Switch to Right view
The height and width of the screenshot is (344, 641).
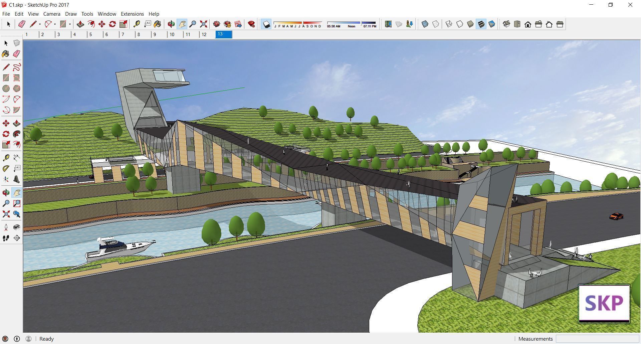coord(539,24)
